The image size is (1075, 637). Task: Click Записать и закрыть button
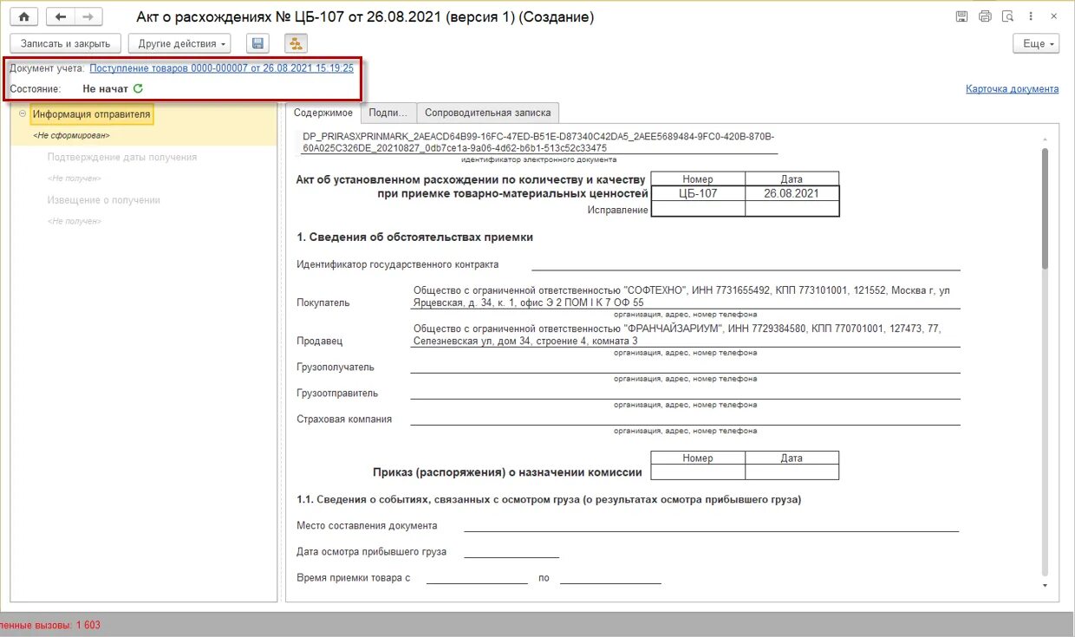pos(66,43)
